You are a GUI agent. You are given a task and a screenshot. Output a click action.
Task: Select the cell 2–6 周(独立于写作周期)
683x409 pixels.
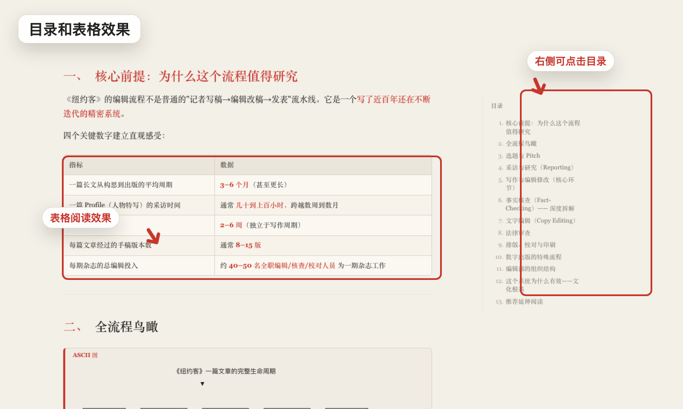click(323, 225)
